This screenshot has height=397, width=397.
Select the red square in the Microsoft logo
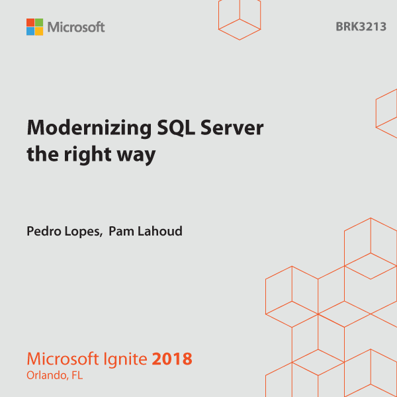click(x=30, y=22)
